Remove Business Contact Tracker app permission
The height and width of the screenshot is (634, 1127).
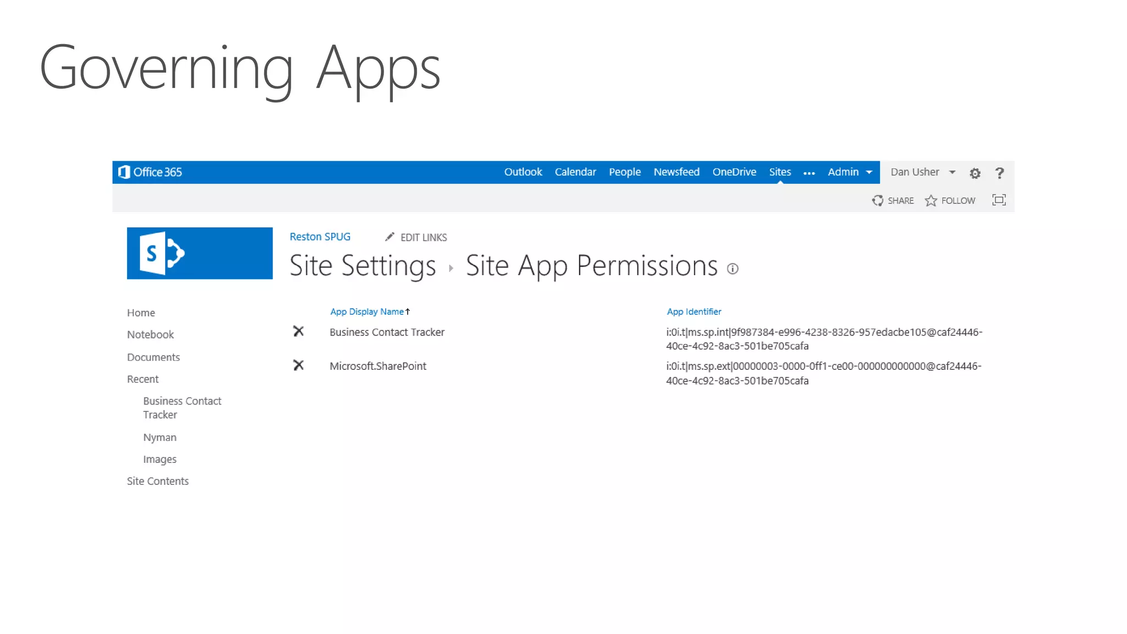coord(298,331)
